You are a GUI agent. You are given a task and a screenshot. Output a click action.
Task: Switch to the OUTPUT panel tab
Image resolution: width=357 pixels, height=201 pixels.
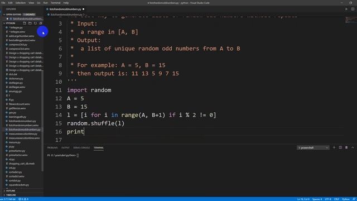click(x=65, y=147)
